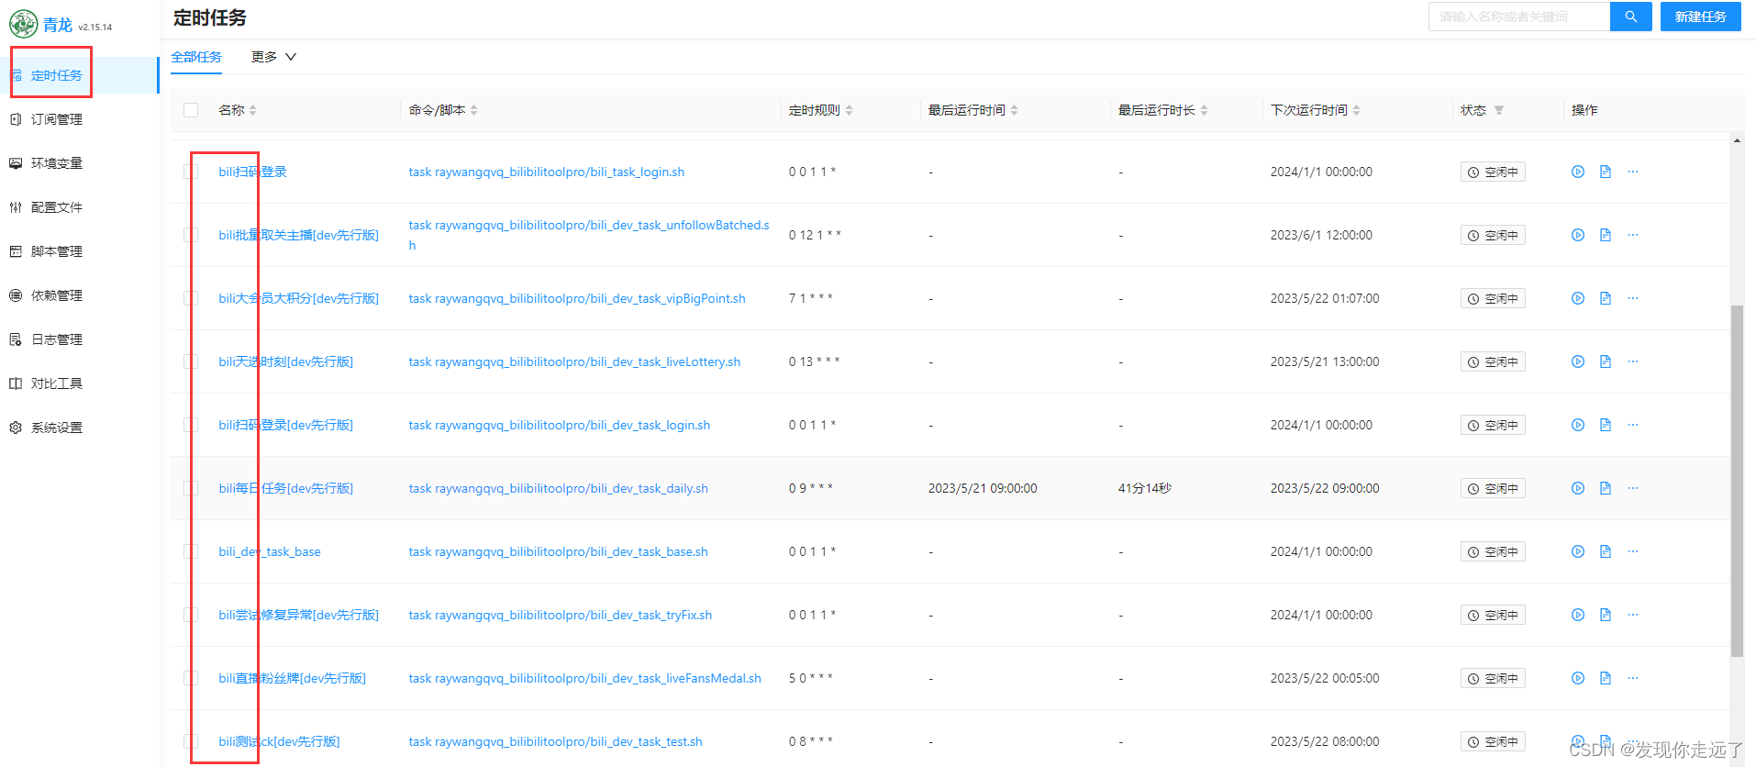Open bili_dev_task_daily.sh command link
The height and width of the screenshot is (767, 1756).
[x=558, y=488]
